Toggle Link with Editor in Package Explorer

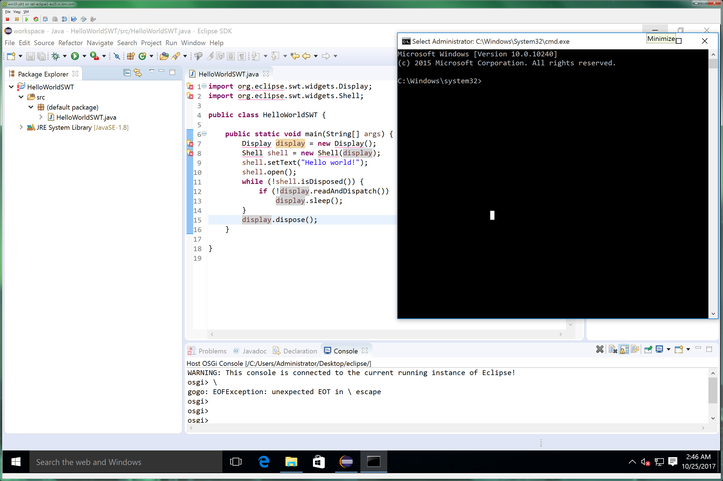click(x=138, y=73)
